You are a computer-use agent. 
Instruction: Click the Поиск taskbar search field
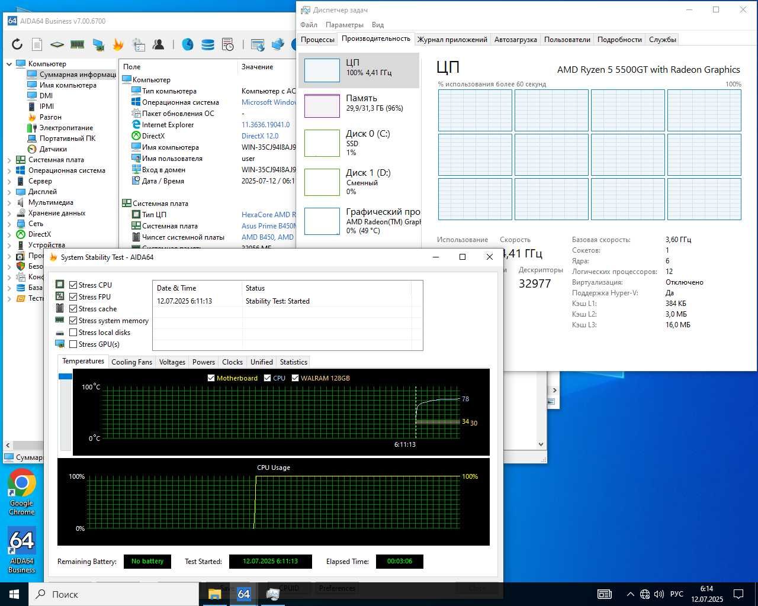pos(113,594)
